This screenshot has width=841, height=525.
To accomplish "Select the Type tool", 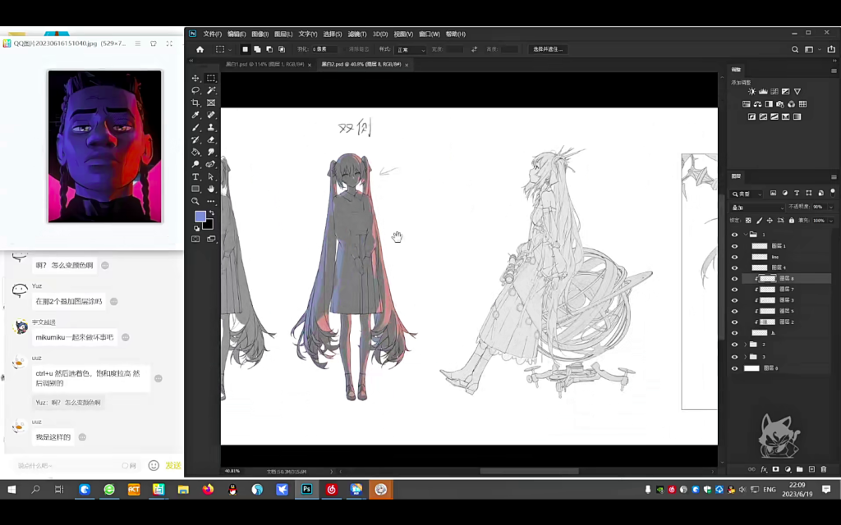I will [195, 176].
